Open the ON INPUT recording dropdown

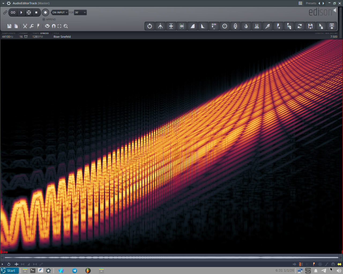[x=60, y=12]
